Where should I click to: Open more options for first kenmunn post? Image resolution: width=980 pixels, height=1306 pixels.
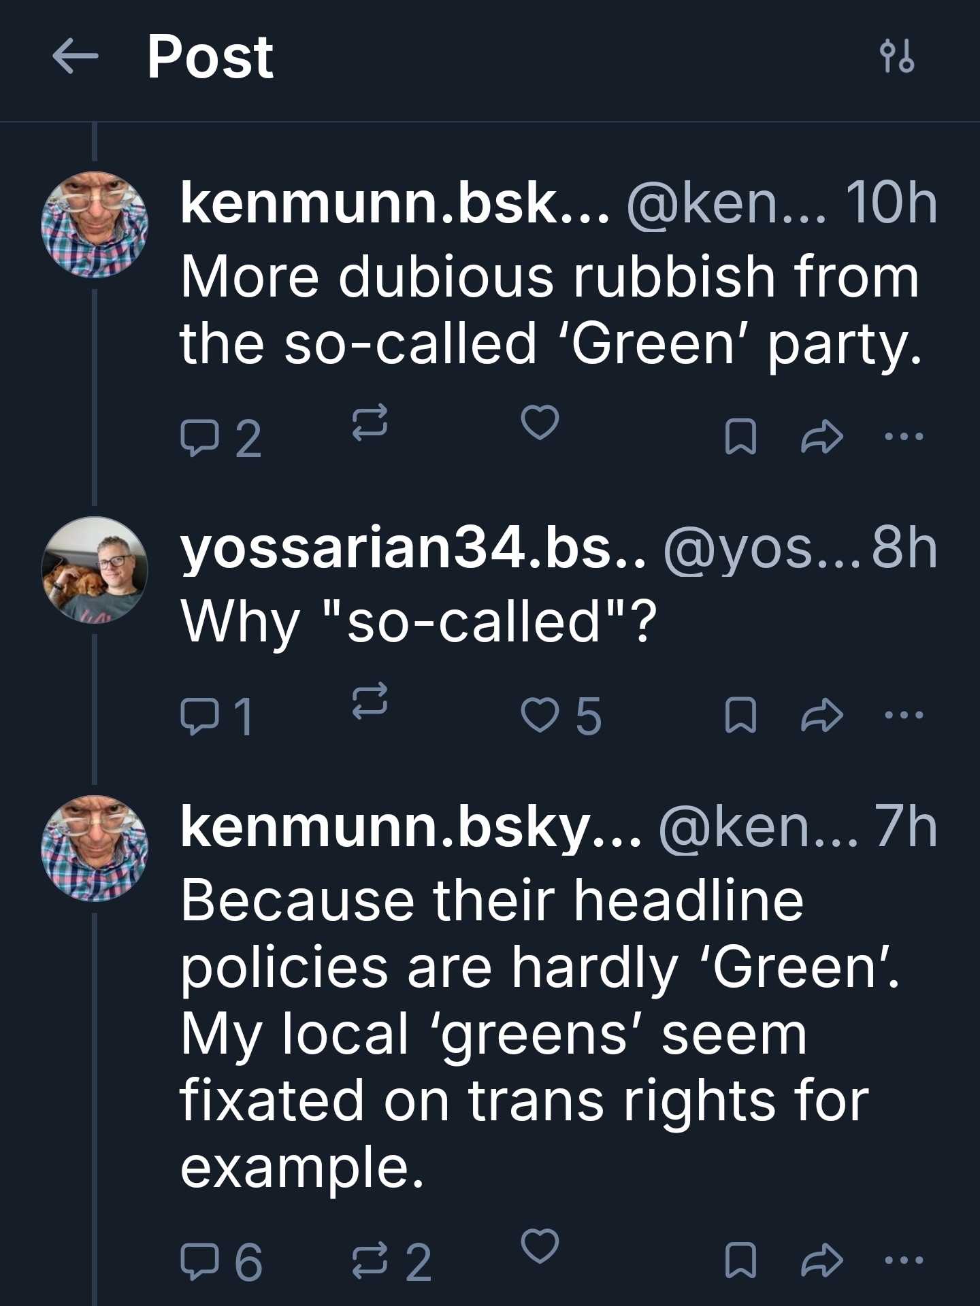point(903,436)
